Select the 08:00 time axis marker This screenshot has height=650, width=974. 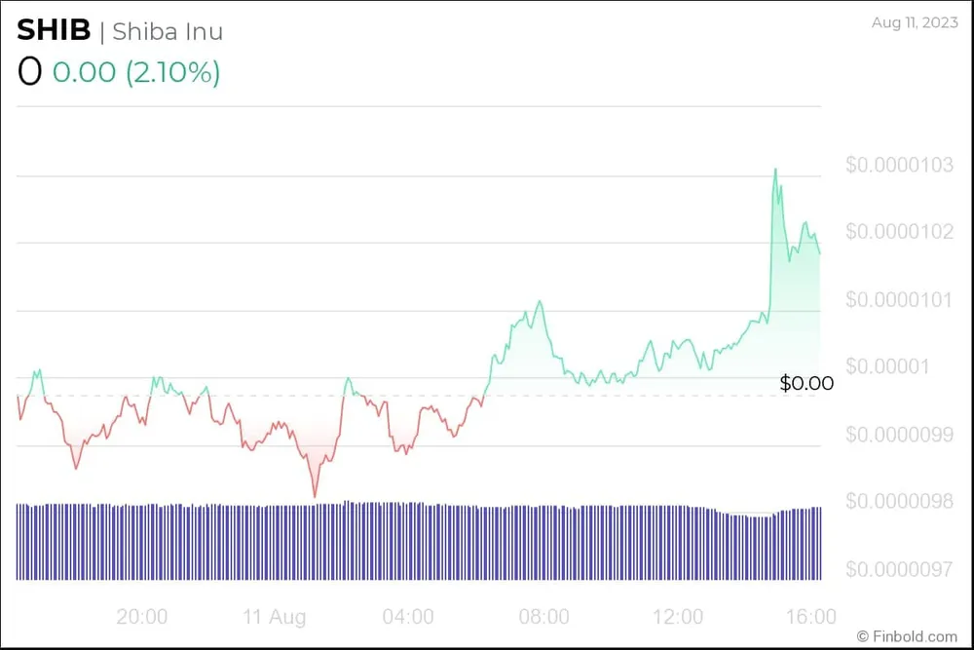tap(543, 617)
